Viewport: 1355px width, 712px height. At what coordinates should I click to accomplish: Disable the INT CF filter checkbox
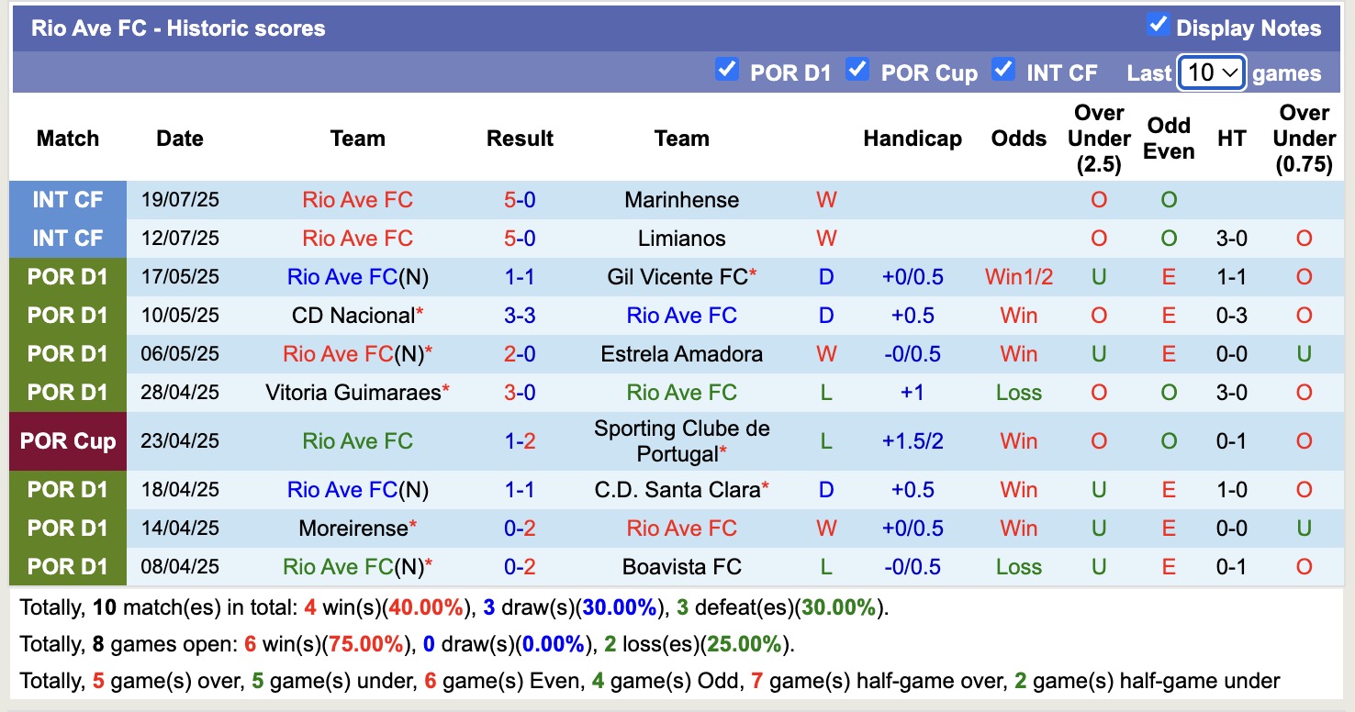pos(1003,70)
